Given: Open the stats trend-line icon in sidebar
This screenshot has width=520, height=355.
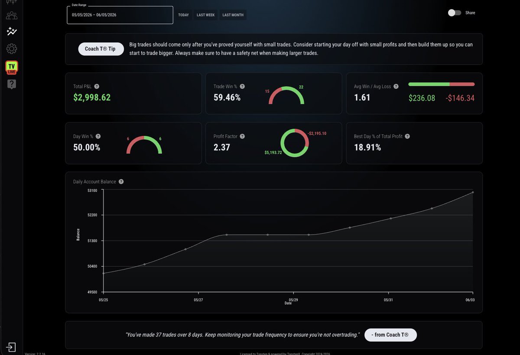Looking at the screenshot, I should (12, 32).
